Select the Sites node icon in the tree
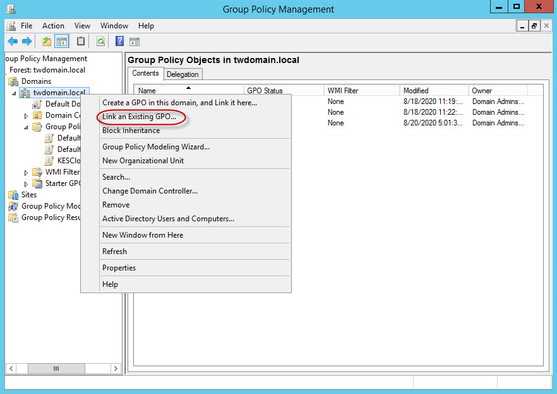 point(15,195)
